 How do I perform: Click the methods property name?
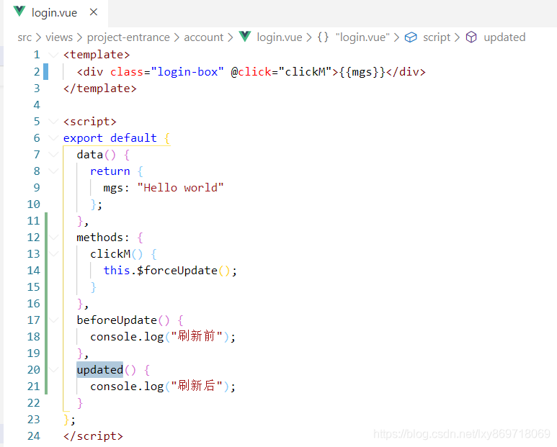(100, 237)
